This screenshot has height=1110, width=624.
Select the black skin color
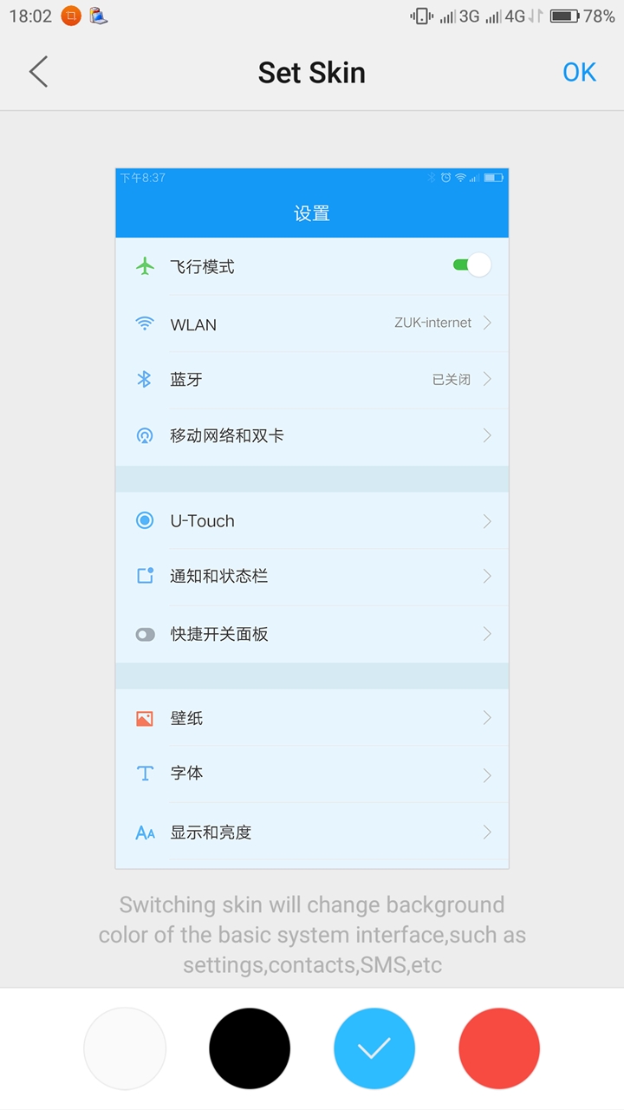coord(250,1048)
